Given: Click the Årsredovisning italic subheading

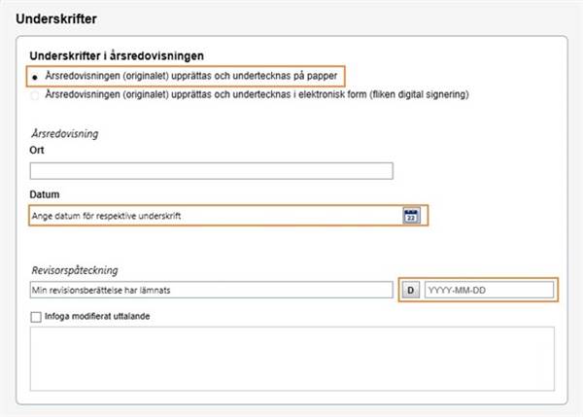Looking at the screenshot, I should pos(66,132).
